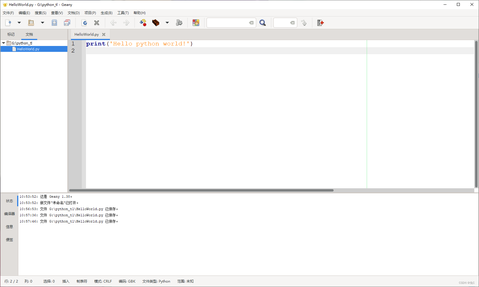Click '文件类型: Python' in status bar
Image resolution: width=479 pixels, height=287 pixels.
click(x=156, y=281)
